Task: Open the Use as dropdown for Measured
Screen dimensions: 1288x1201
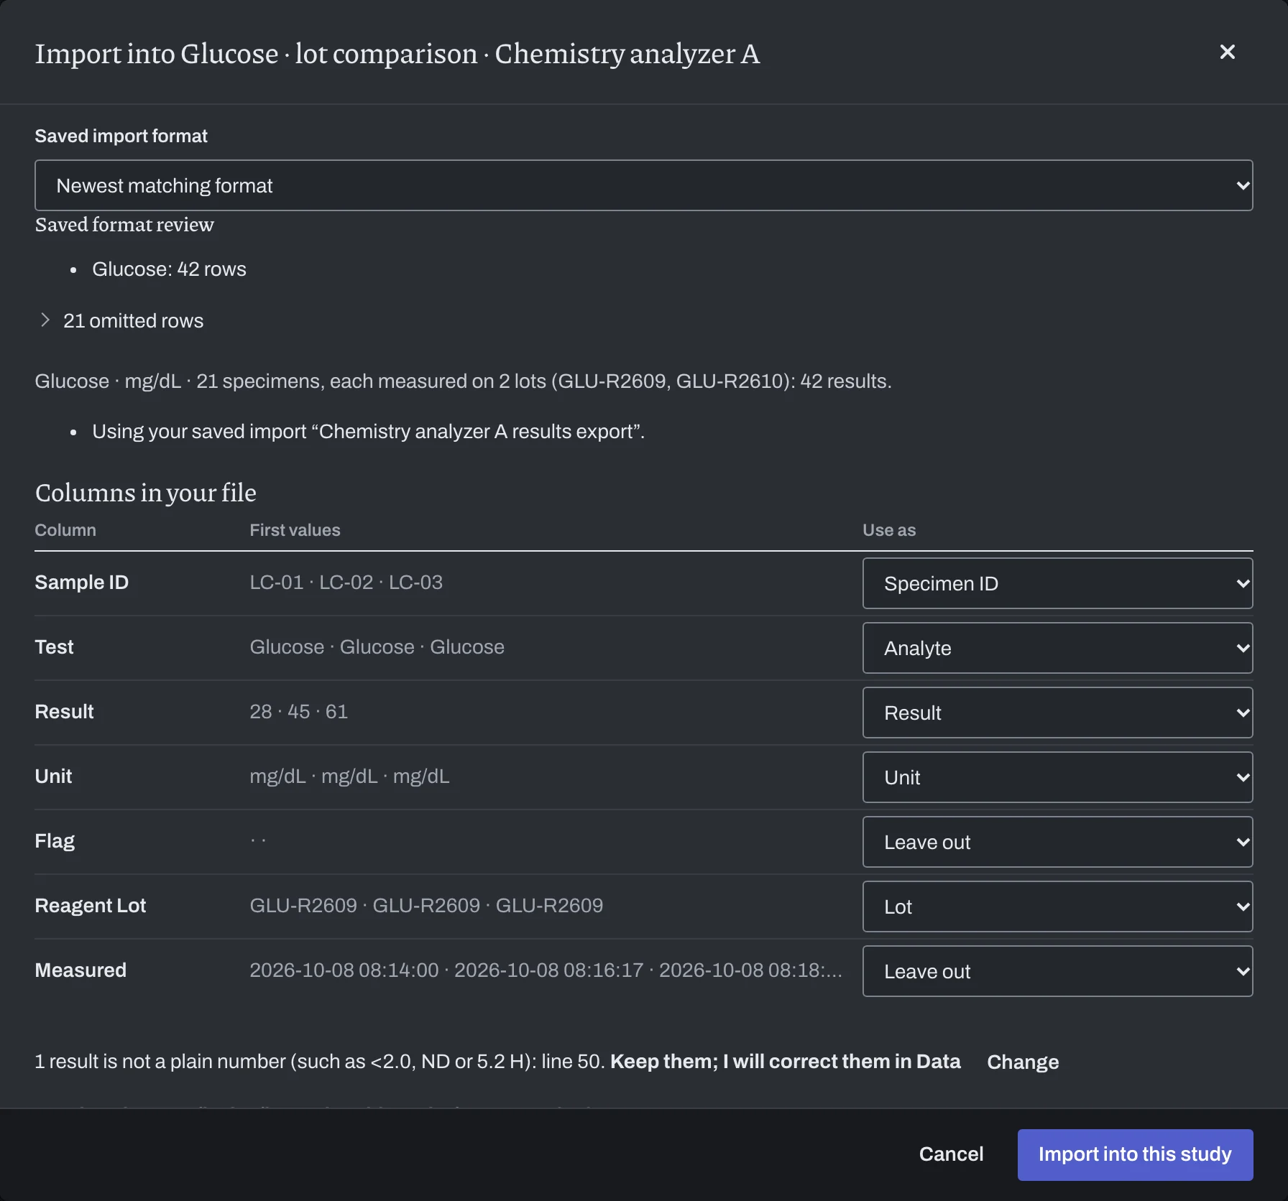Action: (1057, 971)
